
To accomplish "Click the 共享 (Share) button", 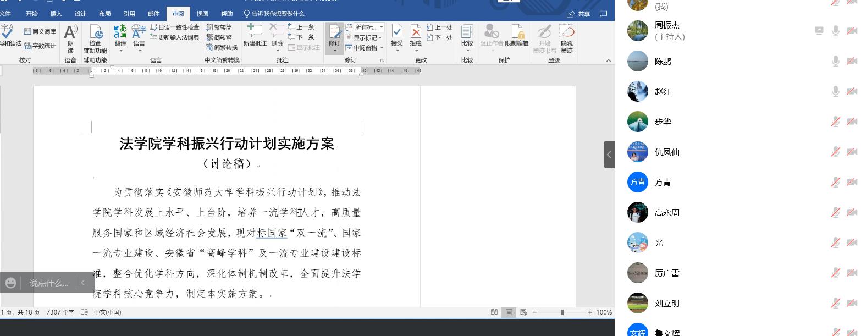I will pos(579,14).
